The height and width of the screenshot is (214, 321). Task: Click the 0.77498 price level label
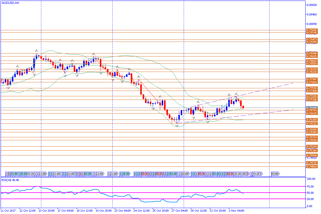(x=312, y=91)
